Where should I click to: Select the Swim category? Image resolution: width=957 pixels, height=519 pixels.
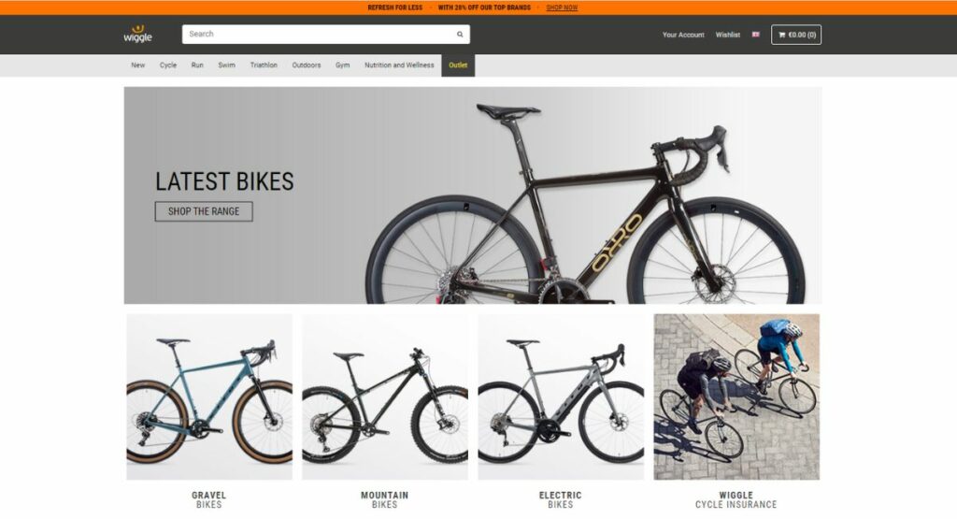(226, 65)
